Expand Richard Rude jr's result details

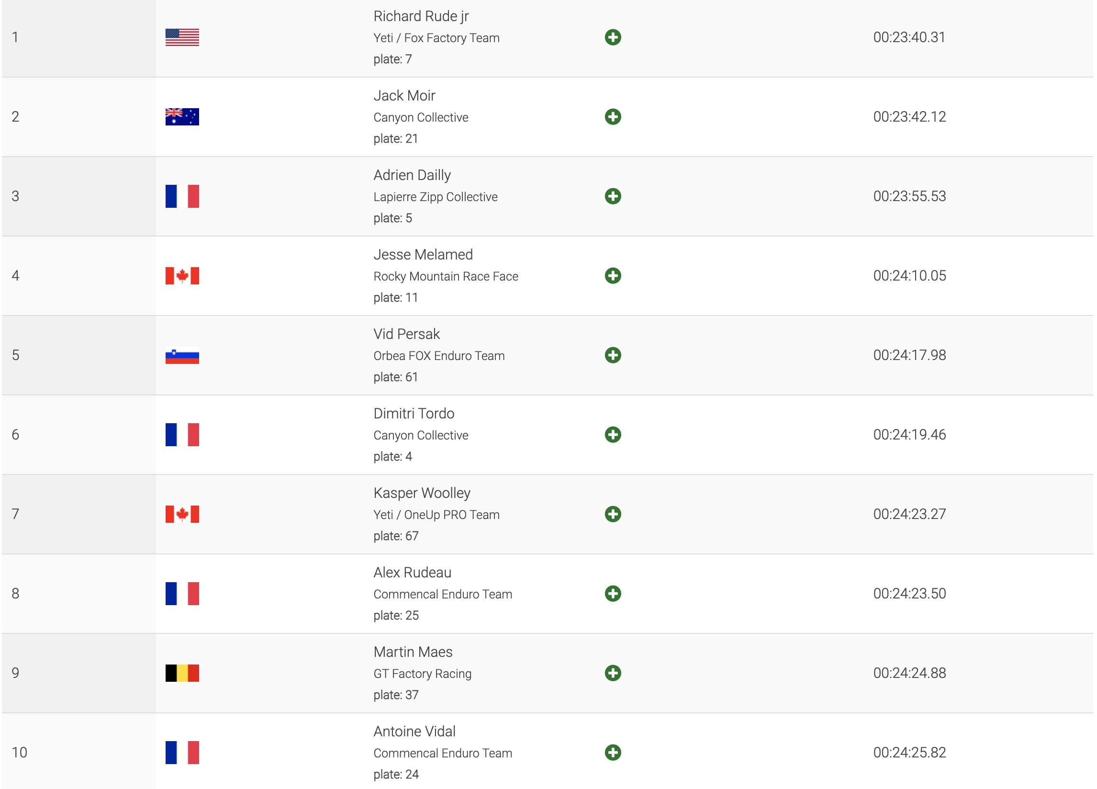tap(612, 37)
